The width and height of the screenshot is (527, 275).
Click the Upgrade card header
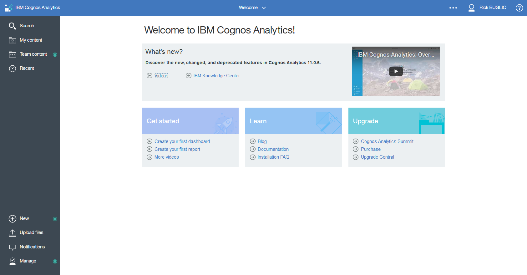tap(397, 121)
